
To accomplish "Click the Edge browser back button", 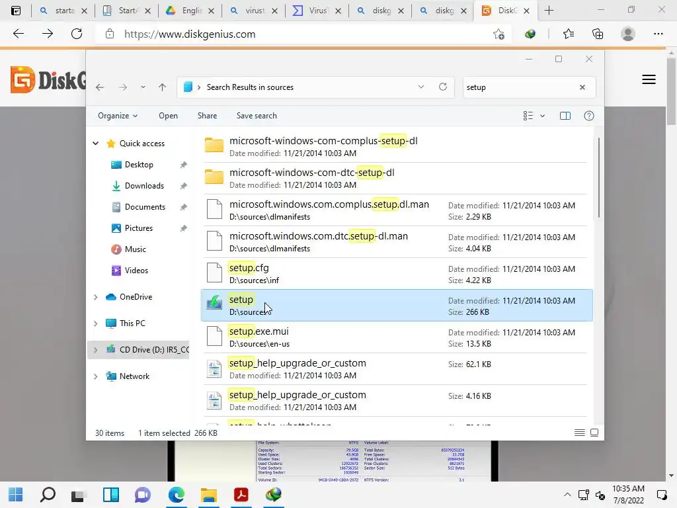I will pos(19,34).
